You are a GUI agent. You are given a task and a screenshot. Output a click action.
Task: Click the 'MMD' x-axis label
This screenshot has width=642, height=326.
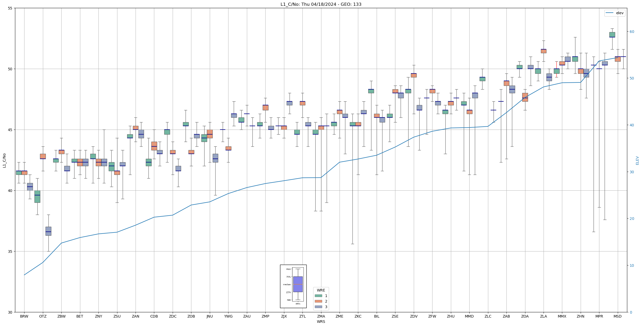pyautogui.click(x=469, y=316)
